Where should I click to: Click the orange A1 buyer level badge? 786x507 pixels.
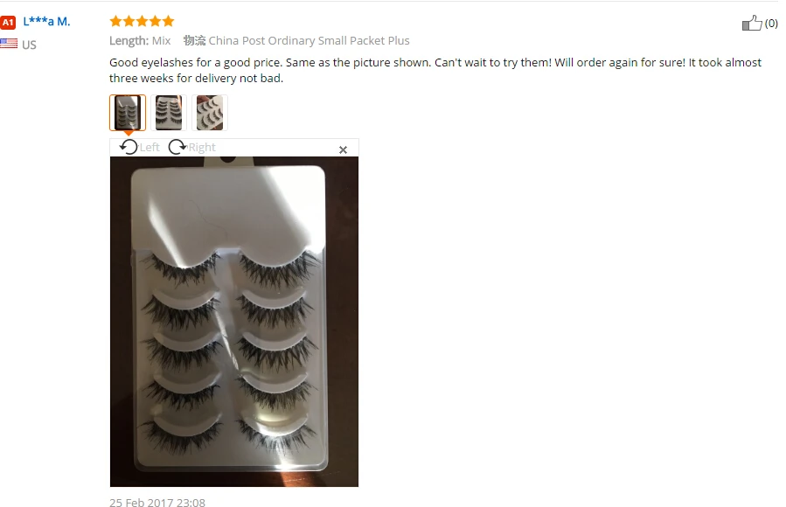click(8, 22)
